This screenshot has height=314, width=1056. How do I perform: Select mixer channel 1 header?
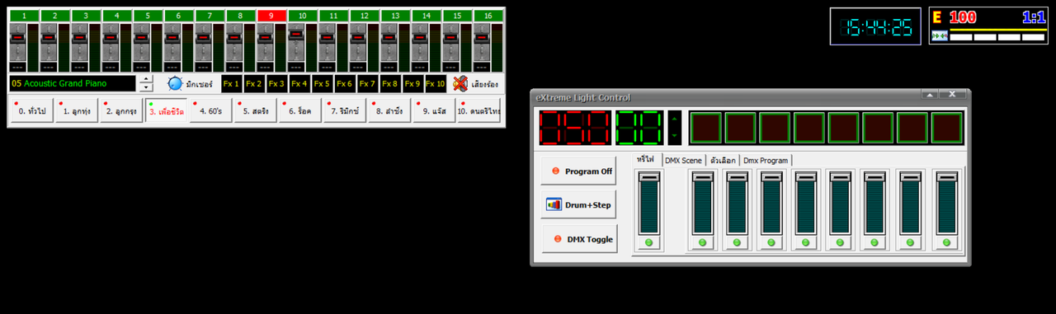click(x=25, y=16)
